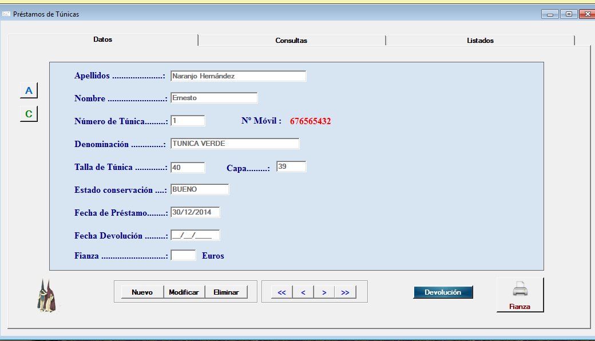Image resolution: width=595 pixels, height=341 pixels.
Task: Select the Datos tab
Action: tap(103, 40)
